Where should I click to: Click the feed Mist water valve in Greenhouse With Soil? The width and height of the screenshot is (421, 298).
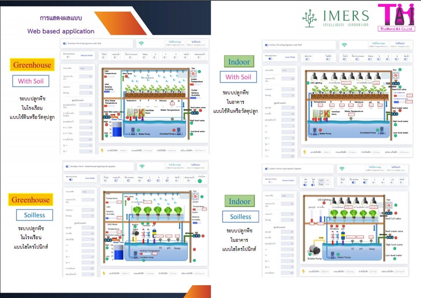pyautogui.click(x=107, y=117)
